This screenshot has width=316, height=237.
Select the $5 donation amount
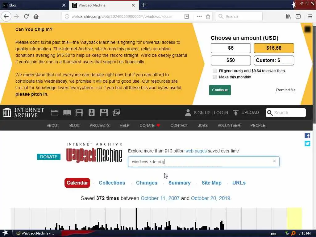pos(231,48)
